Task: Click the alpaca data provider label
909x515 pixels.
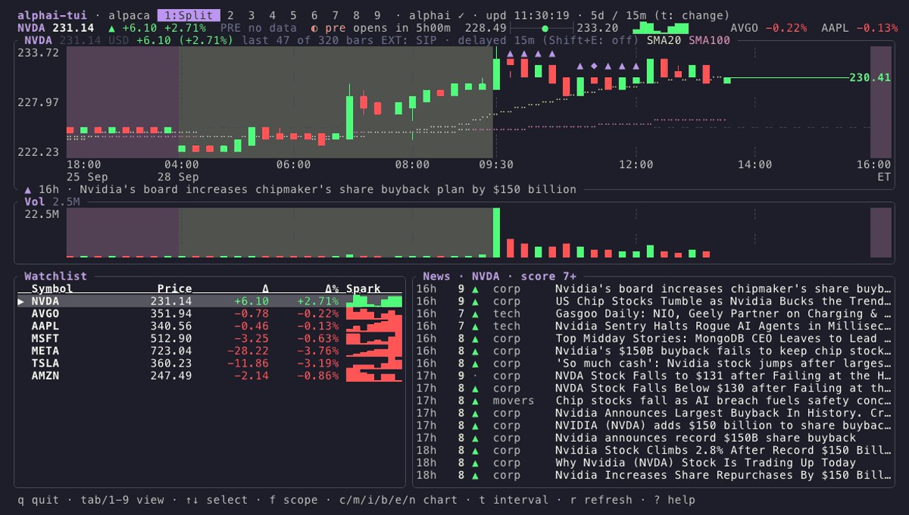Action: click(x=130, y=15)
